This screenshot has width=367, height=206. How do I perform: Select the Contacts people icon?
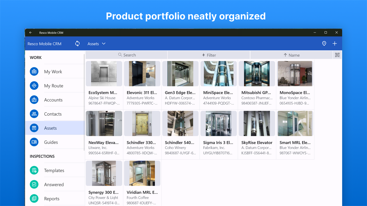pyautogui.click(x=34, y=114)
